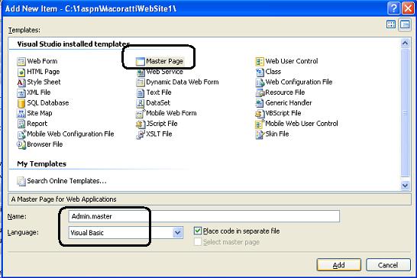This screenshot has height=278, width=417.
Task: Click the Master Page label text
Action: [165, 61]
